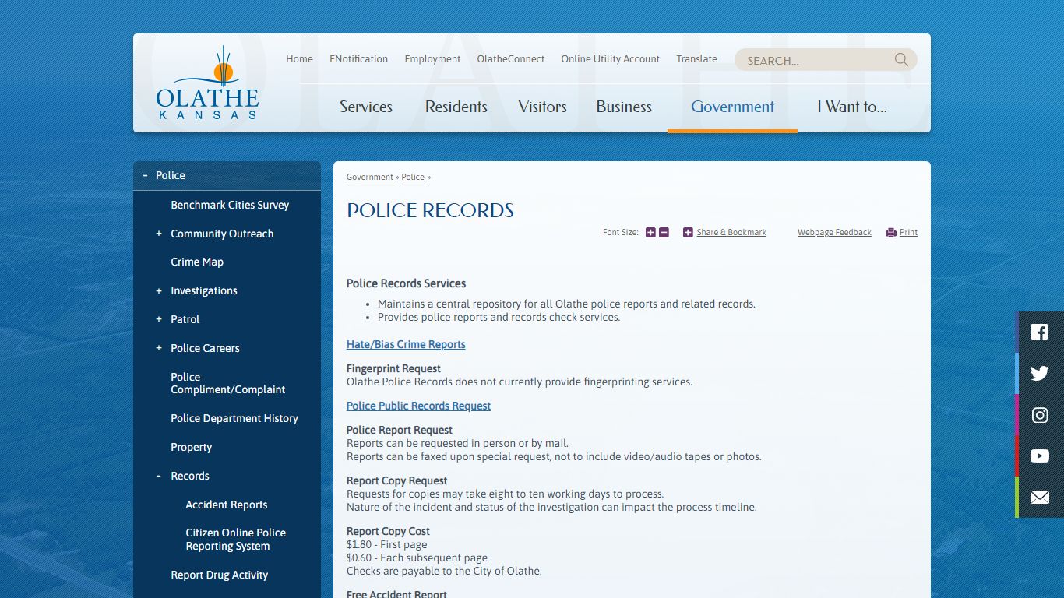Viewport: 1064px width, 598px height.
Task: Open Crime Map page
Action: click(x=197, y=262)
